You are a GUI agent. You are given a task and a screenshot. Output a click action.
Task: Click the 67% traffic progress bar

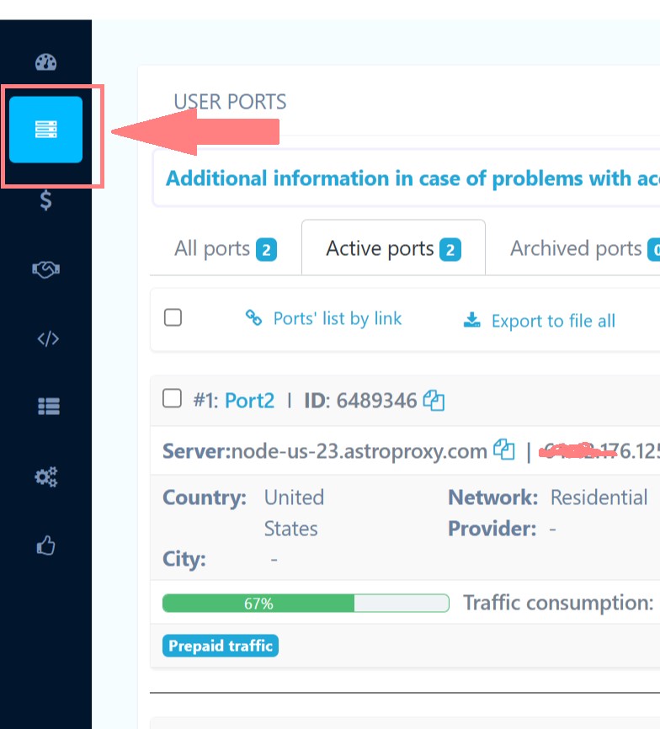pos(306,603)
